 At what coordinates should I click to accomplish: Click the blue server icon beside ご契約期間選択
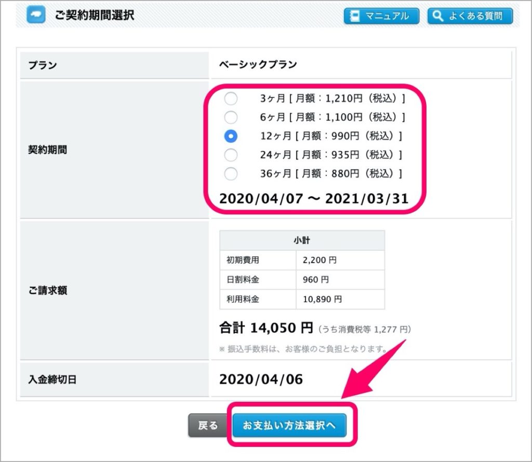(36, 15)
